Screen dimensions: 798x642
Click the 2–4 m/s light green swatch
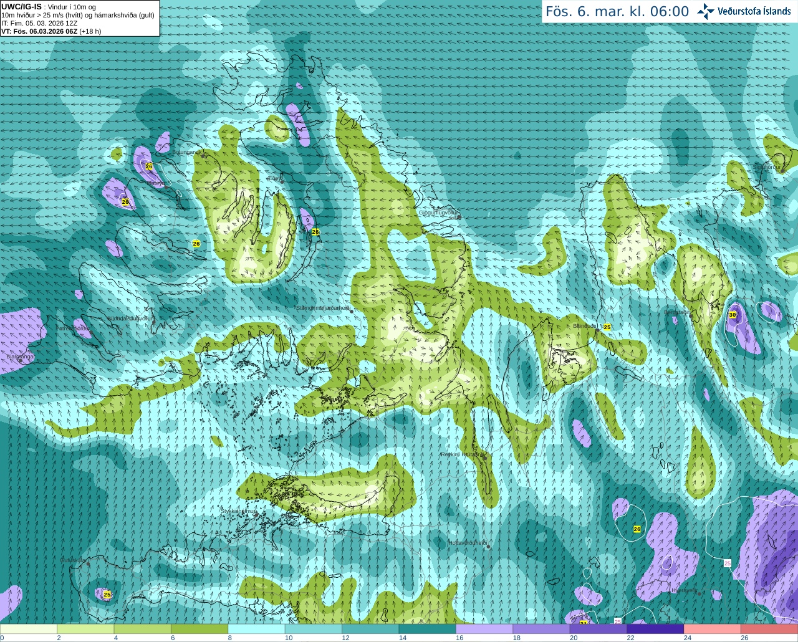click(85, 629)
